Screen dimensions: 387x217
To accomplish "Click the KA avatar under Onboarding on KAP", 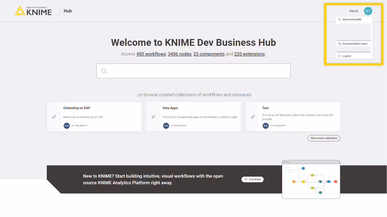I will pyautogui.click(x=67, y=126).
